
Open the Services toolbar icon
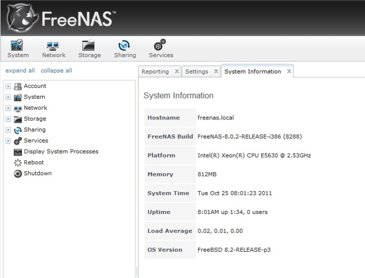tap(161, 48)
